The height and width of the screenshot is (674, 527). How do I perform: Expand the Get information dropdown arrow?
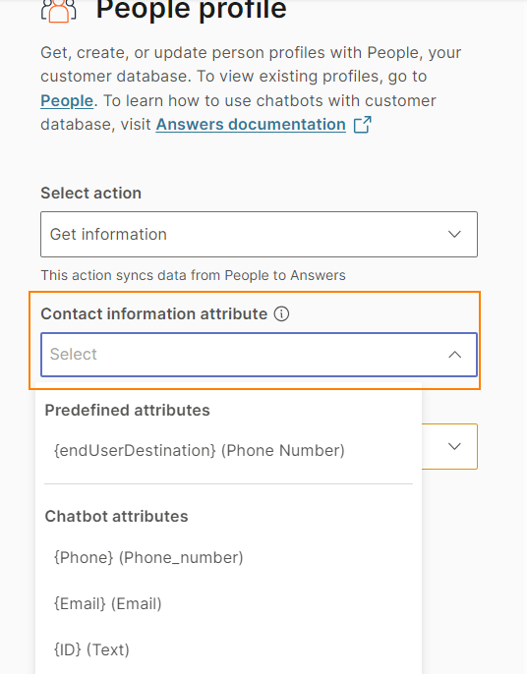(x=454, y=234)
